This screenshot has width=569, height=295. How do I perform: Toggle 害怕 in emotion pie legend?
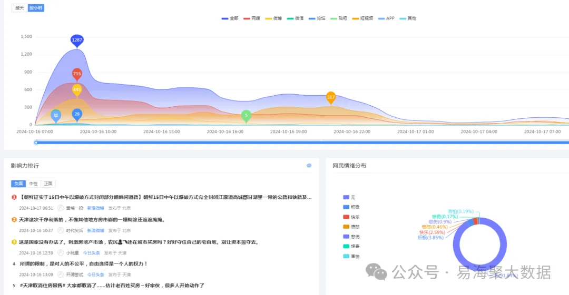[x=351, y=256]
